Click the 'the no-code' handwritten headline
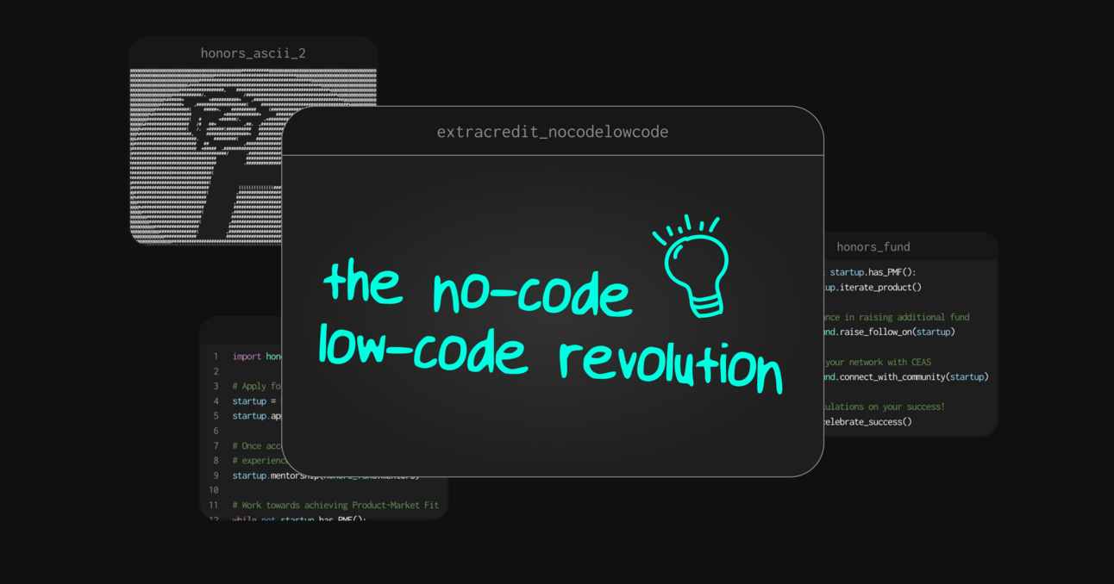Screen dimensions: 1114x584 [x=478, y=288]
